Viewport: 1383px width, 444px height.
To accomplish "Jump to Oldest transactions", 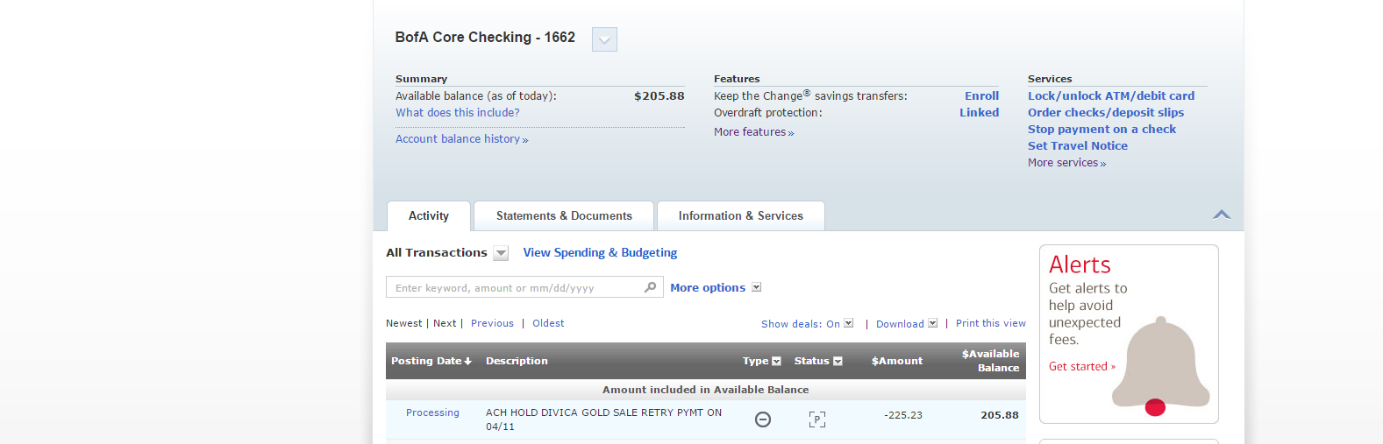I will coord(548,324).
